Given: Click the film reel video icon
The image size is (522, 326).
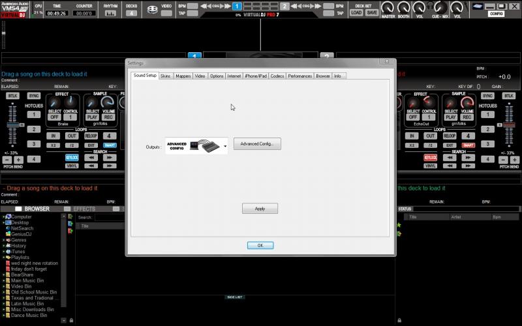Looking at the screenshot, I should [x=153, y=10].
